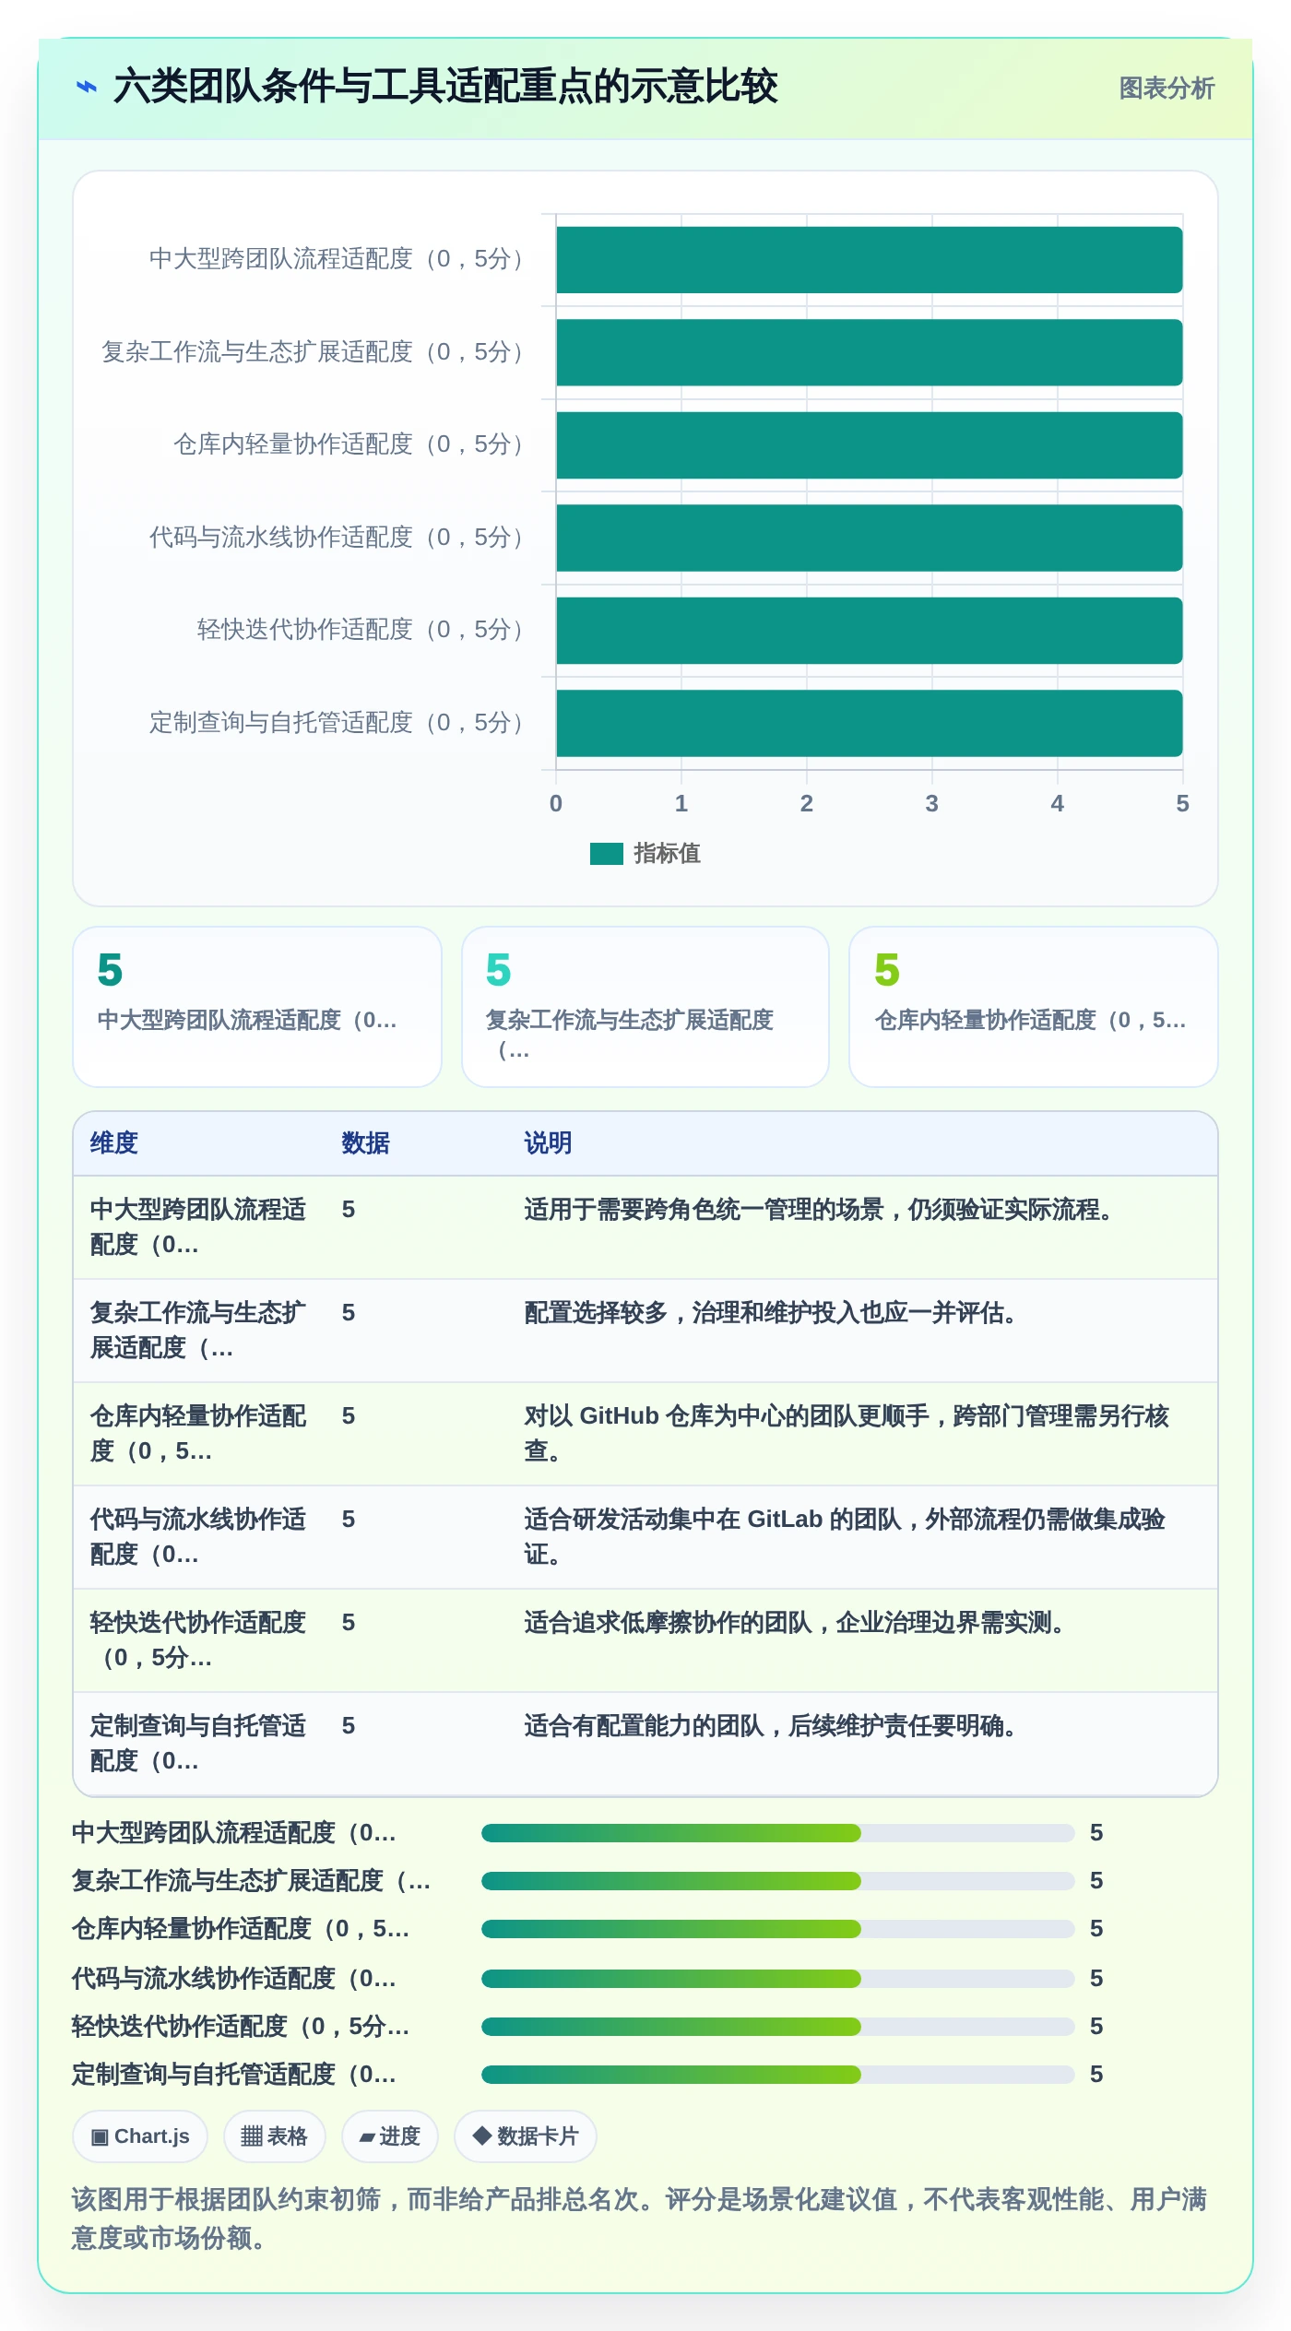Toggle the 指标值 legend color swatch
This screenshot has width=1291, height=2331.
pyautogui.click(x=606, y=854)
